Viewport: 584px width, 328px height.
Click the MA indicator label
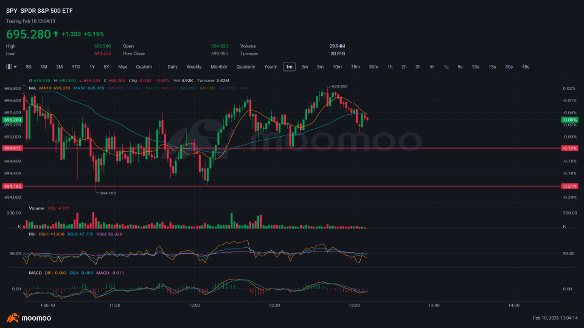(x=32, y=88)
